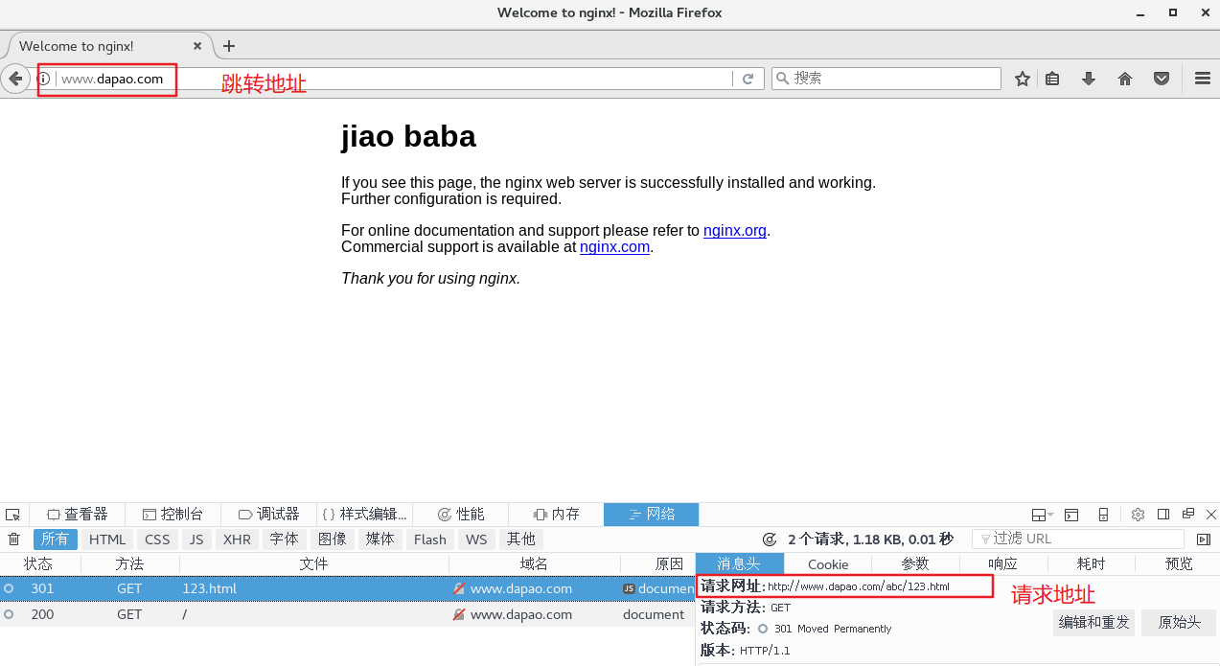
Task: Open the devtools layout dropdown icon
Action: tap(1043, 515)
